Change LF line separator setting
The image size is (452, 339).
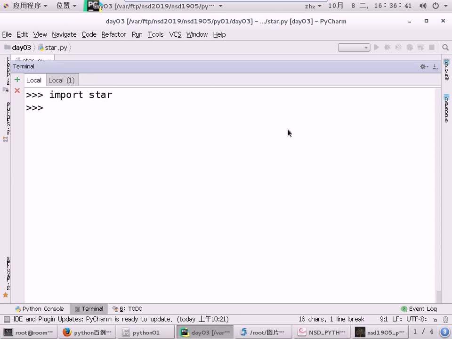[397, 319]
